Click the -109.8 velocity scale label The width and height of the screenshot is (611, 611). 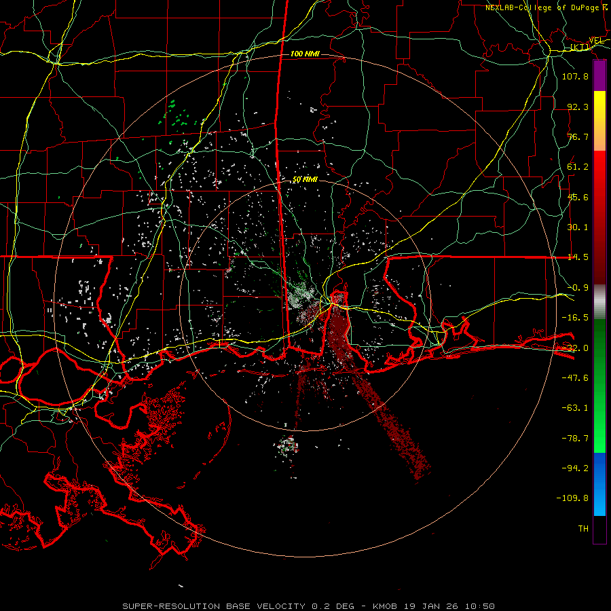point(572,498)
